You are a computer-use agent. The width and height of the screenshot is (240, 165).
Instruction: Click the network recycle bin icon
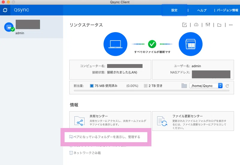[x=71, y=153]
